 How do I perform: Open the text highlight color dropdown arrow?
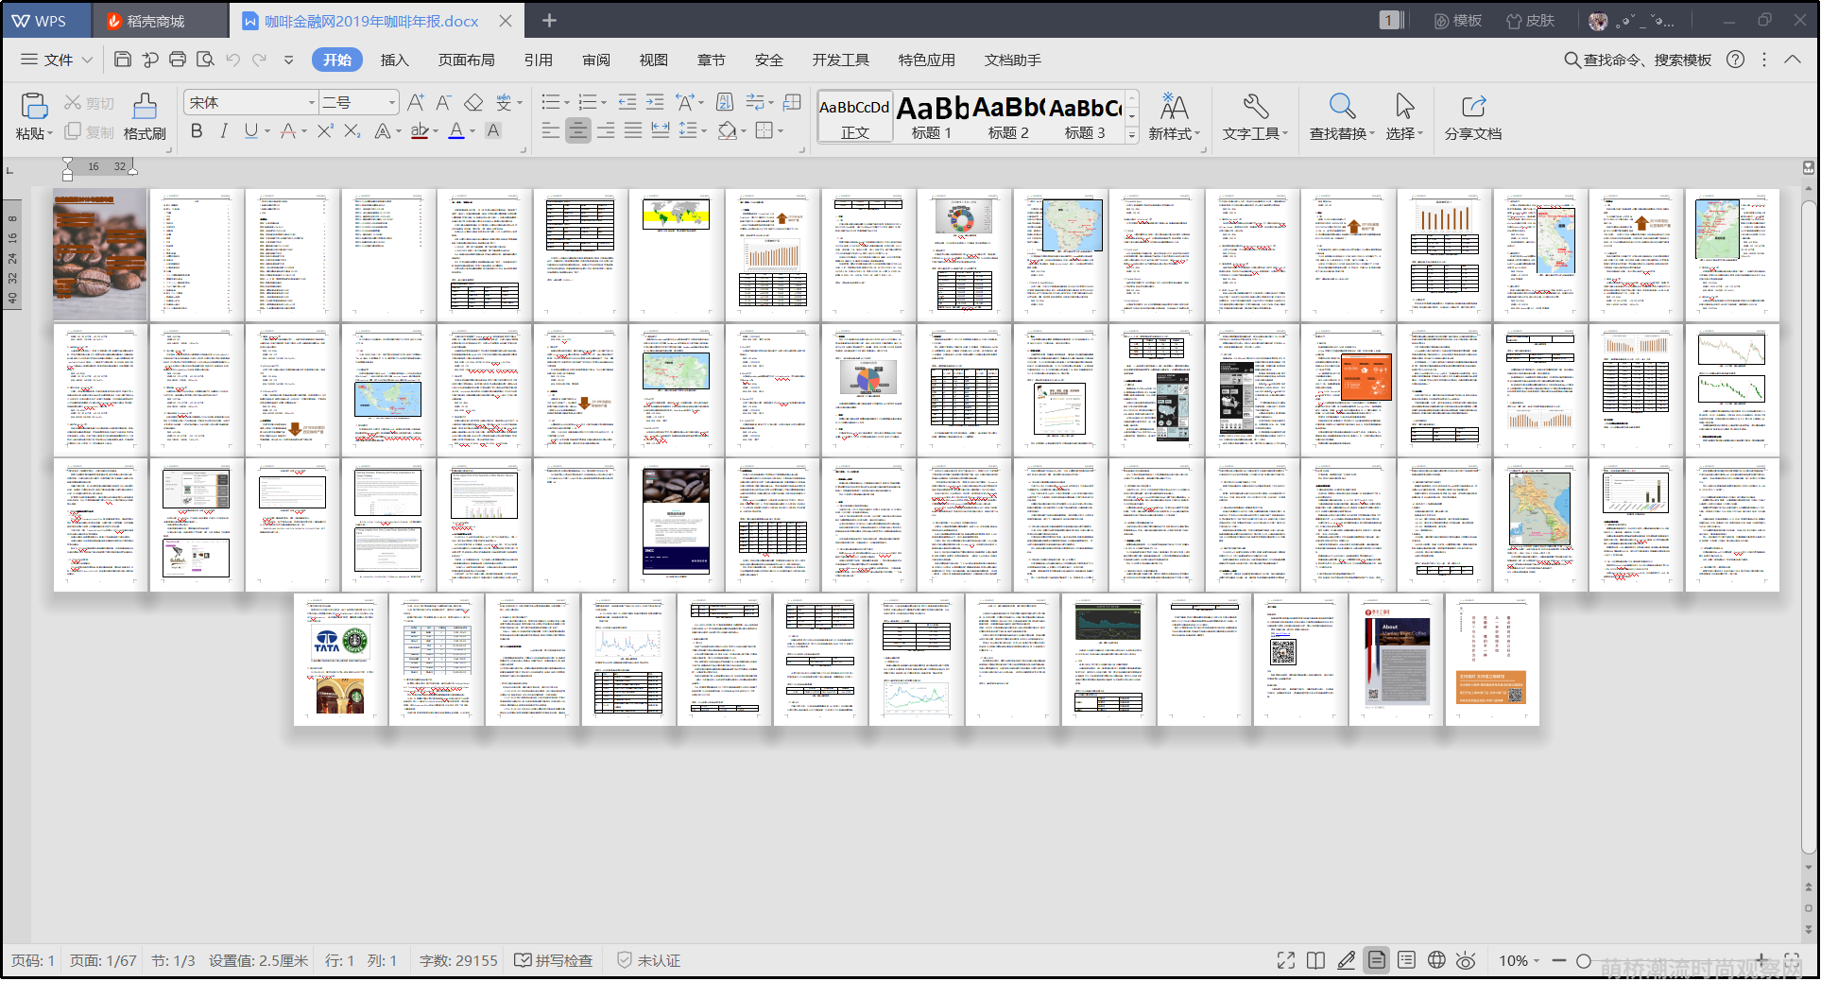point(436,131)
